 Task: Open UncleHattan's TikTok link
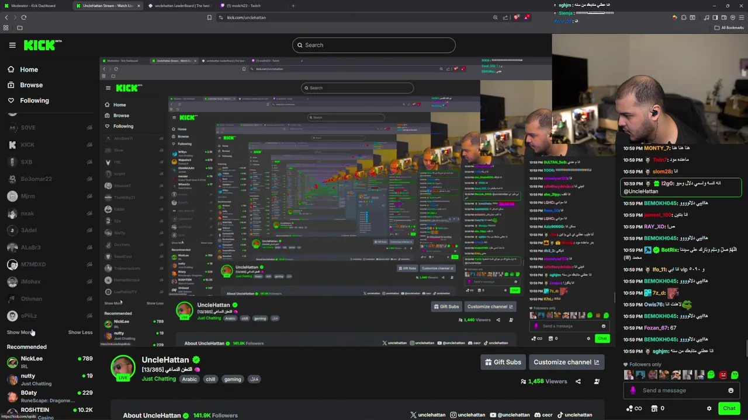(x=574, y=415)
